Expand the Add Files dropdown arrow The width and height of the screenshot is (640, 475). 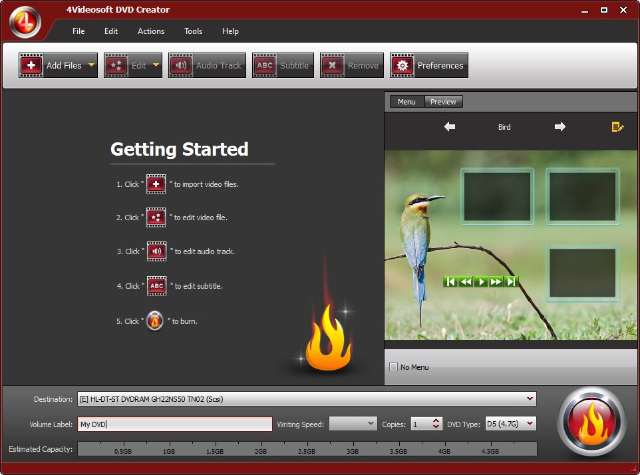[91, 65]
